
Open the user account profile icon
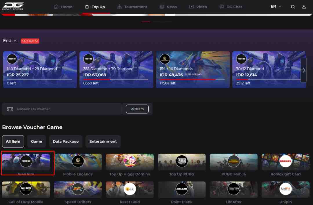304,7
